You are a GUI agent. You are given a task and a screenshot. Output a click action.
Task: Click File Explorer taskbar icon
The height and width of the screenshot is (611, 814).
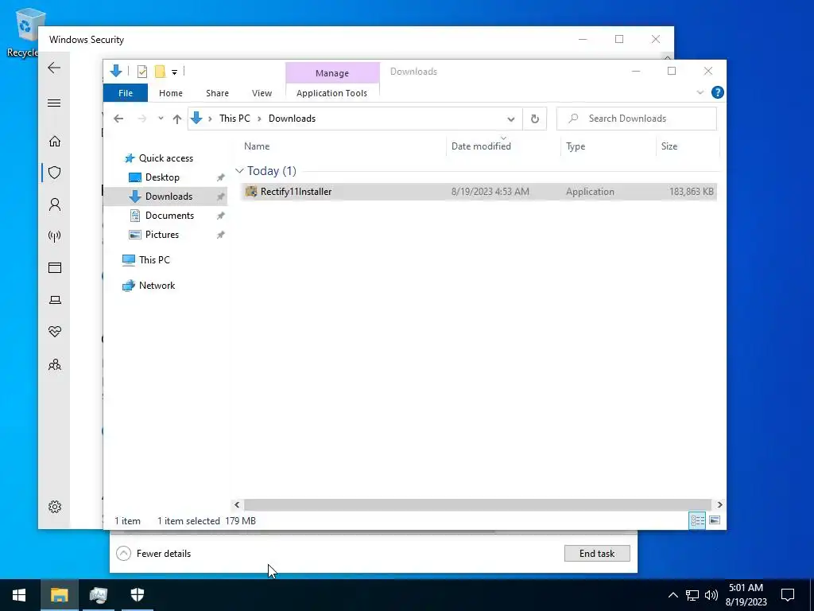pyautogui.click(x=59, y=595)
